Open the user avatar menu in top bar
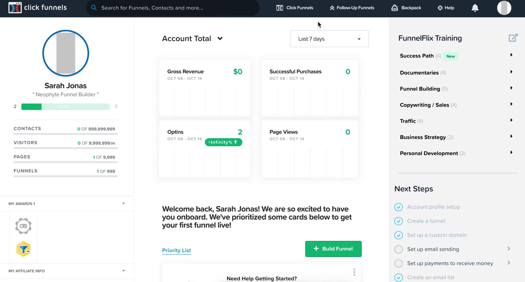This screenshot has height=282, width=525. click(504, 8)
